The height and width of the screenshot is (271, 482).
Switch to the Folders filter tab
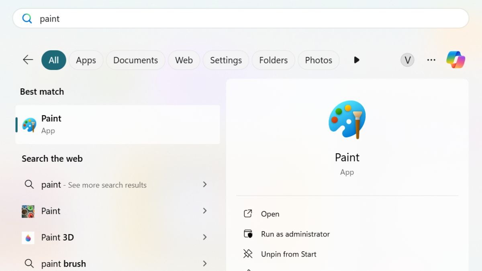click(274, 60)
